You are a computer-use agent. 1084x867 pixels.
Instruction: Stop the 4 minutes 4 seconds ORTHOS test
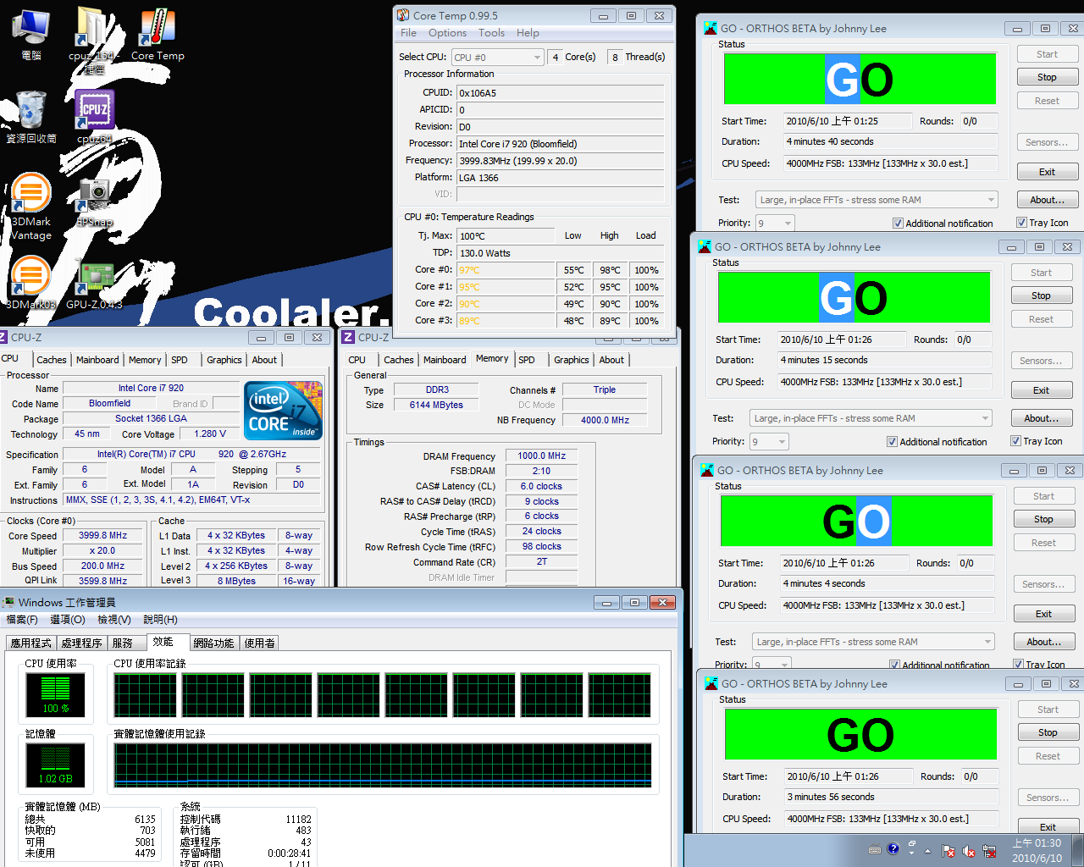[x=1043, y=519]
